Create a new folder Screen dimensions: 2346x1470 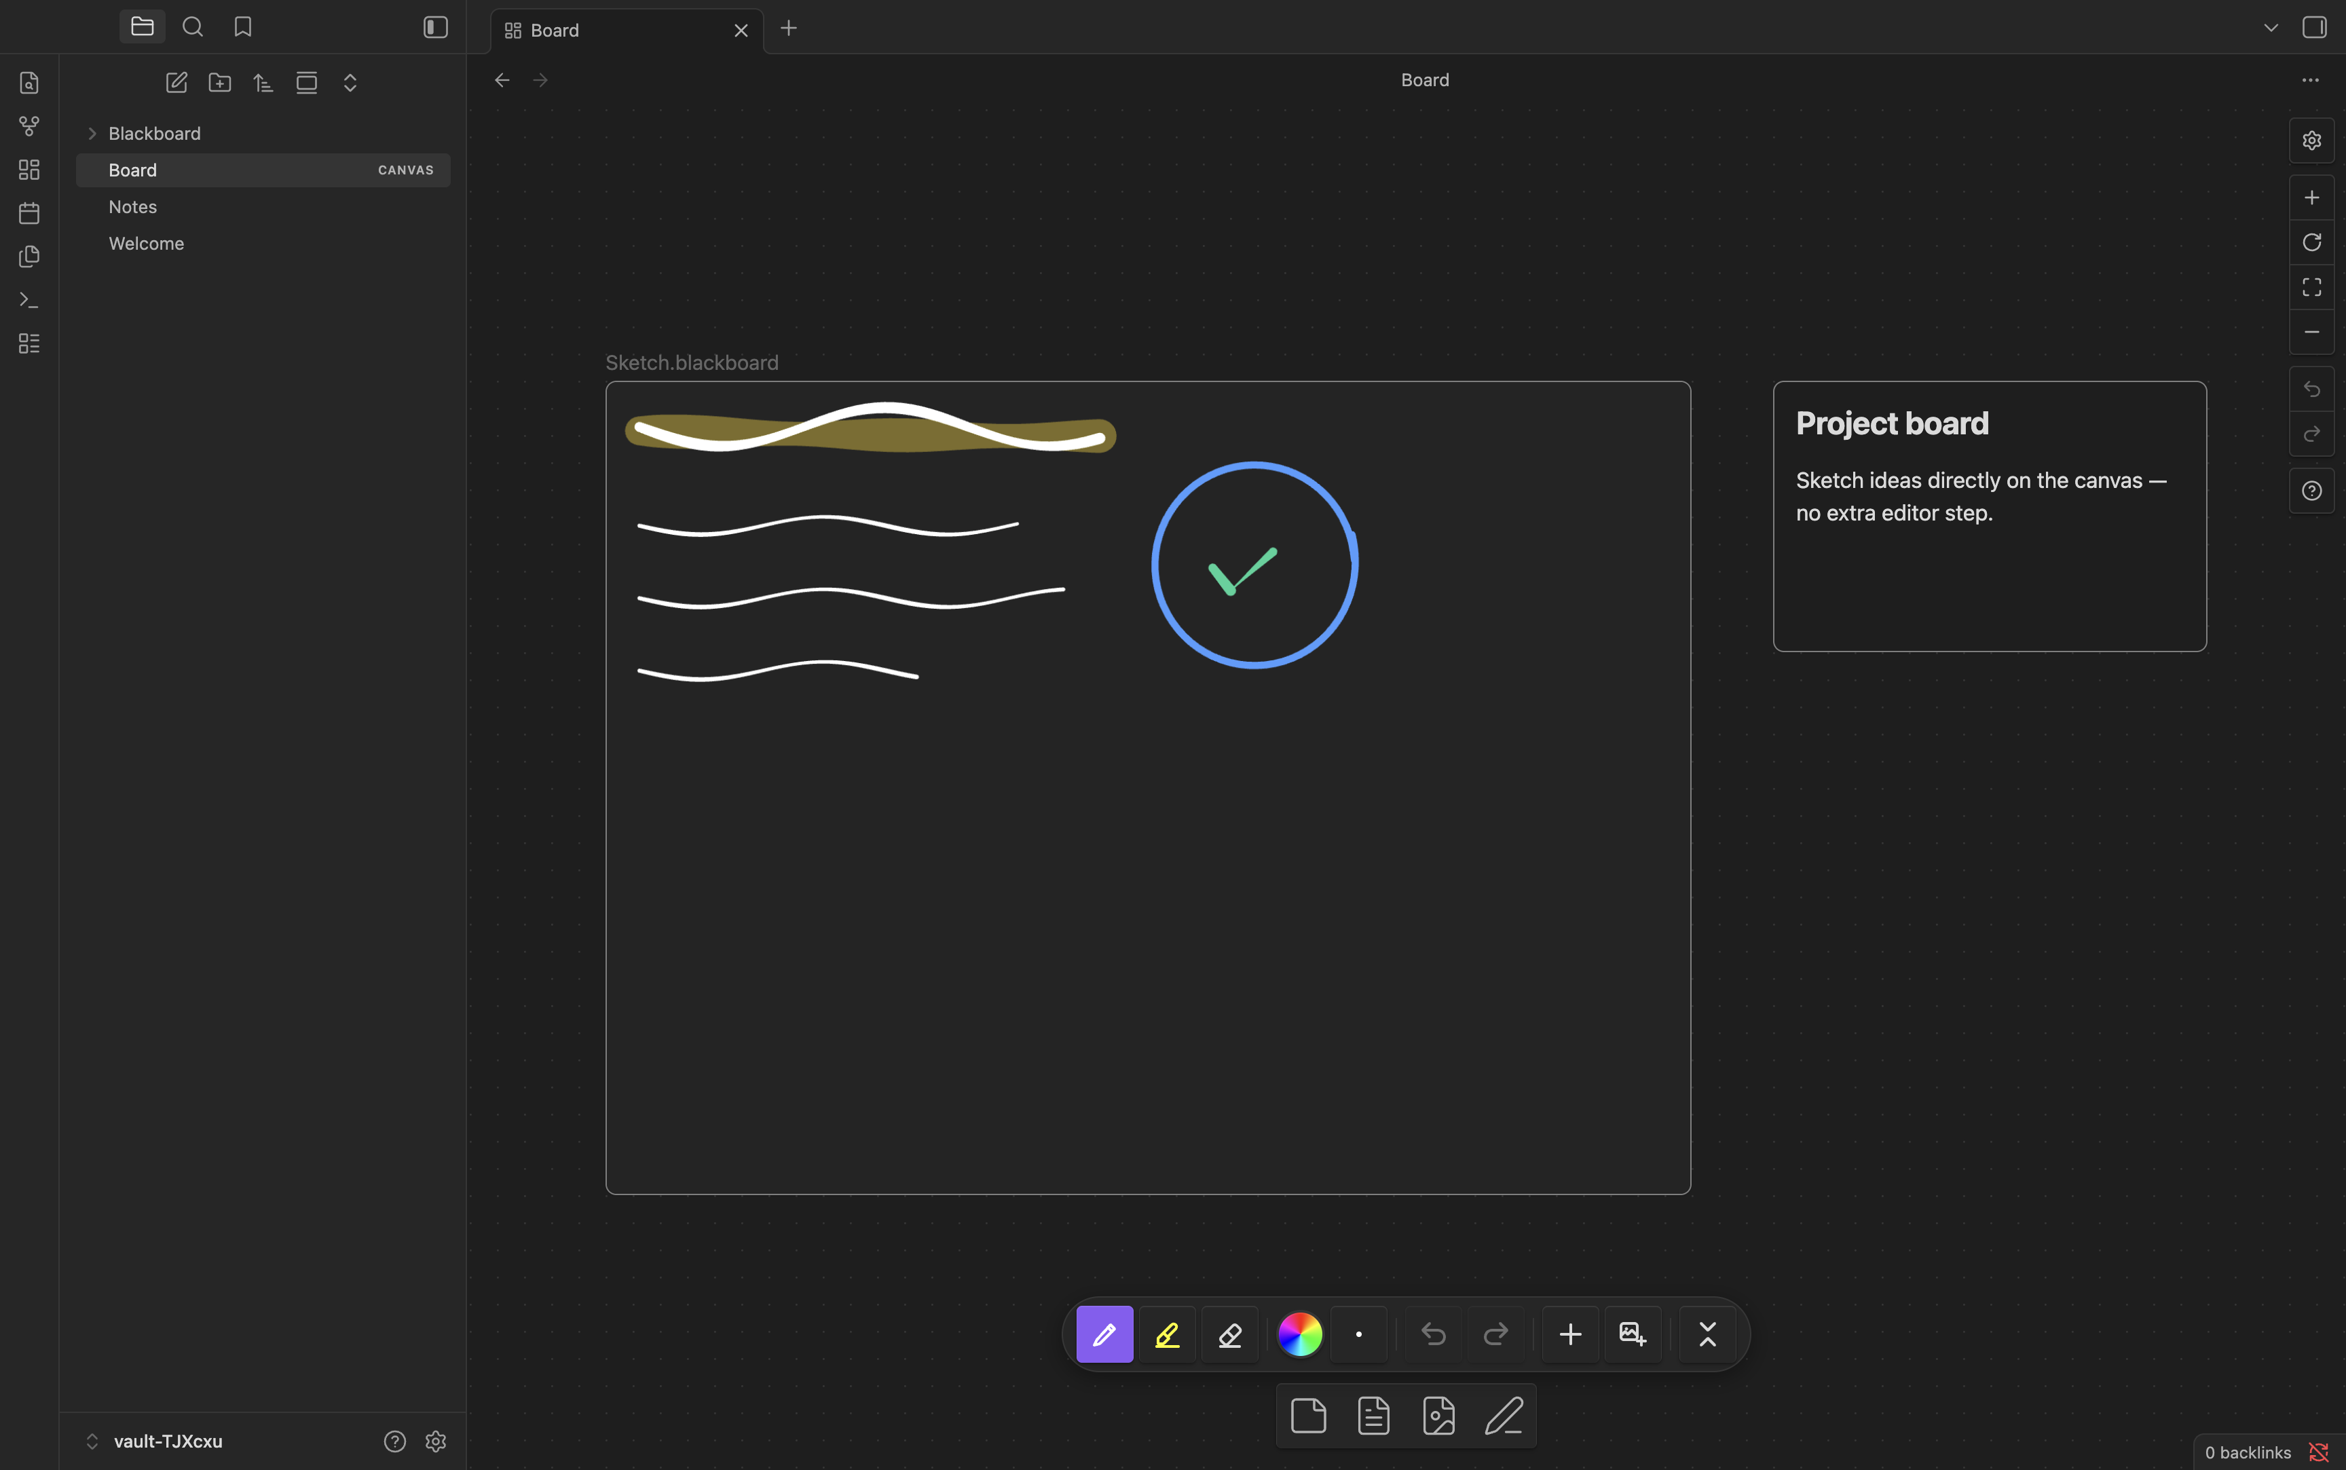[x=220, y=83]
